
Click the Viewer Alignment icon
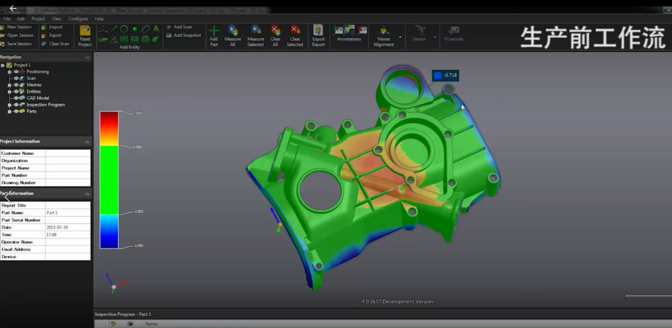click(384, 30)
